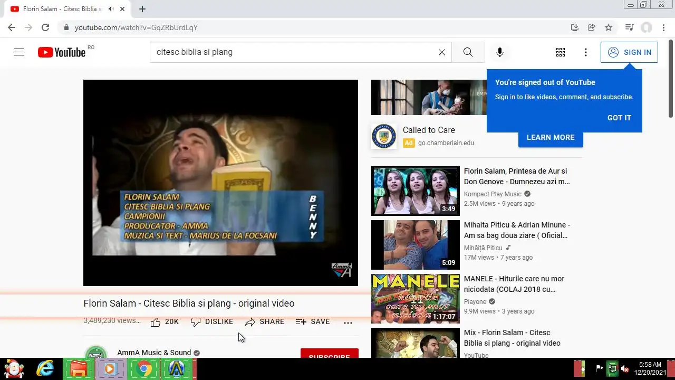The width and height of the screenshot is (675, 380).
Task: Save the video to a playlist
Action: tap(313, 322)
